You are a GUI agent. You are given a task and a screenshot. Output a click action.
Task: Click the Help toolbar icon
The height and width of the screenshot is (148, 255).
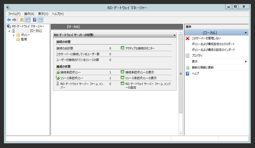coord(35,20)
